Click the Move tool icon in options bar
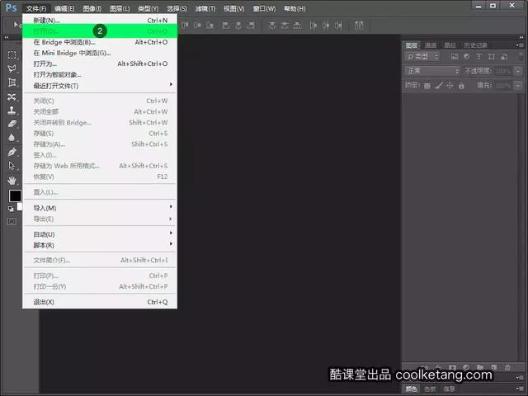The width and height of the screenshot is (528, 396). click(16, 25)
